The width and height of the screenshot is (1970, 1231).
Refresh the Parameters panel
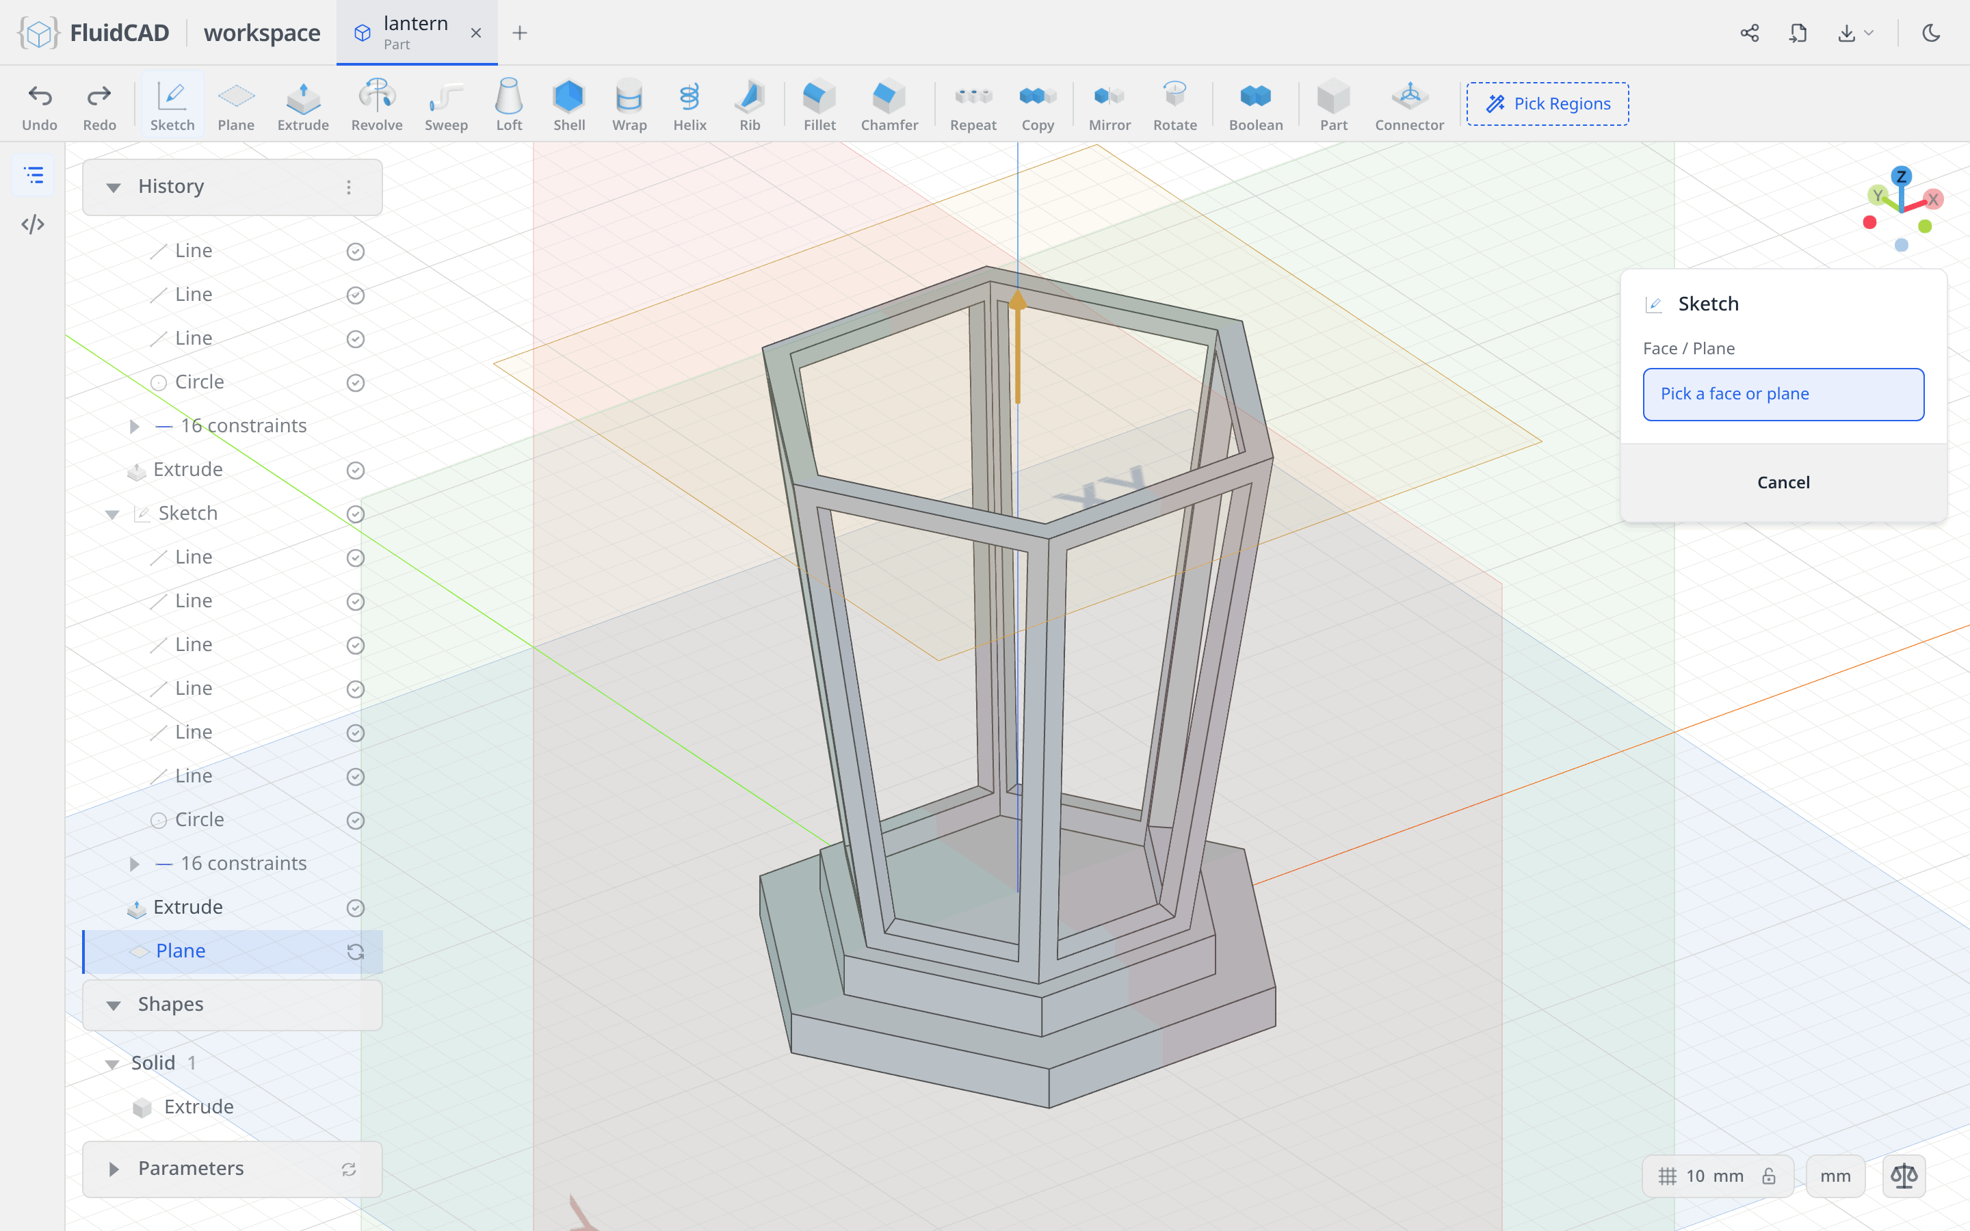(348, 1169)
